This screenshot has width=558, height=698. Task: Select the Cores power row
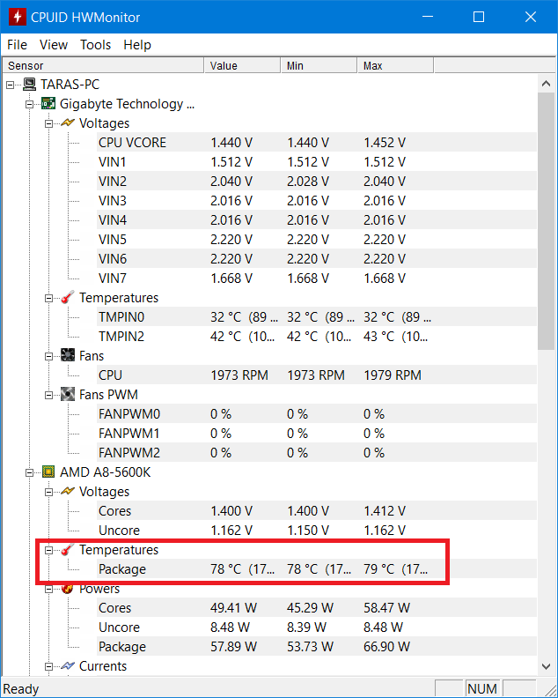point(317,607)
